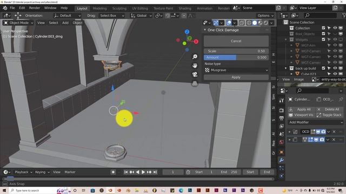The image size is (346, 194).
Task: Open Object properties orange square tab
Action: click(x=281, y=152)
